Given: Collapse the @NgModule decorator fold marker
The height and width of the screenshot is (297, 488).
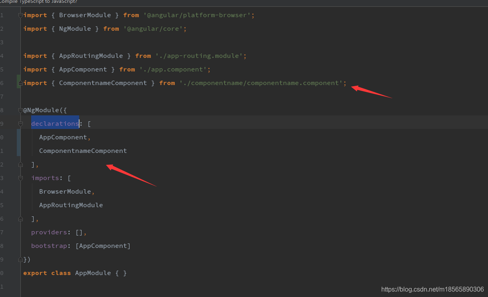Looking at the screenshot, I should coord(20,110).
